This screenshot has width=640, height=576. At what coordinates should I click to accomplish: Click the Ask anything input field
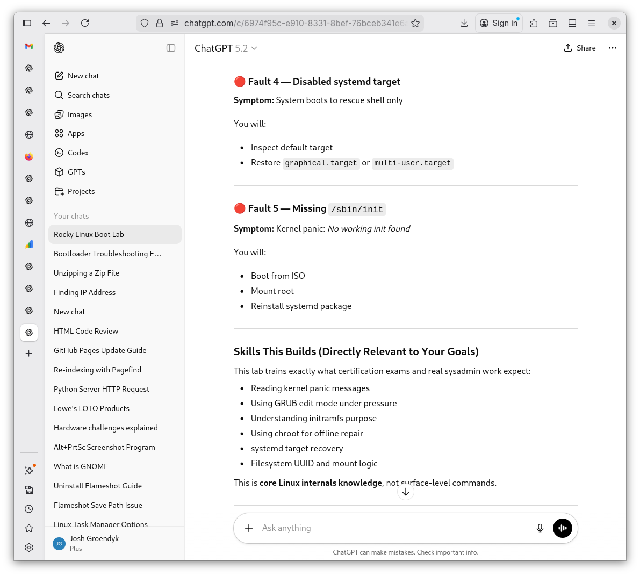(392, 528)
